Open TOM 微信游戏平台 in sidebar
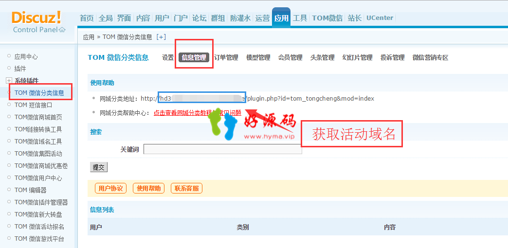The width and height of the screenshot is (508, 248). pyautogui.click(x=39, y=239)
